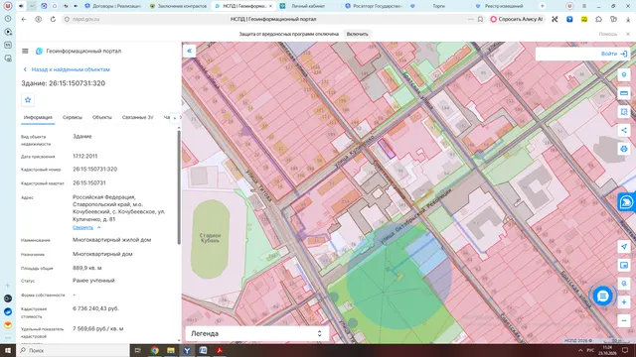Open the Windows Start menu
Screen dimensions: 636x357
click(x=8, y=350)
